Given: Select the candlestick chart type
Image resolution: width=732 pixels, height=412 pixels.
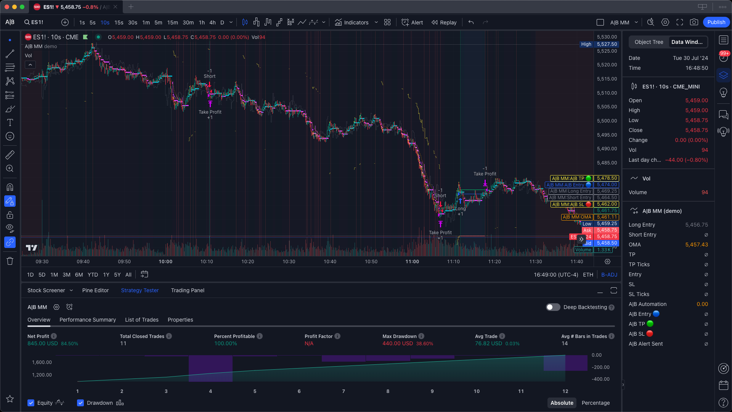Looking at the screenshot, I should click(245, 23).
